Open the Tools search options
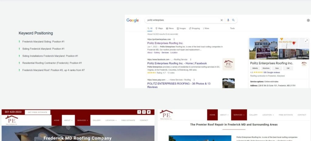 pyautogui.click(x=232, y=28)
